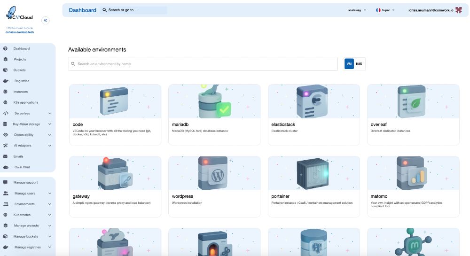470x256 pixels.
Task: Select the matomo environment card
Action: coord(413,186)
